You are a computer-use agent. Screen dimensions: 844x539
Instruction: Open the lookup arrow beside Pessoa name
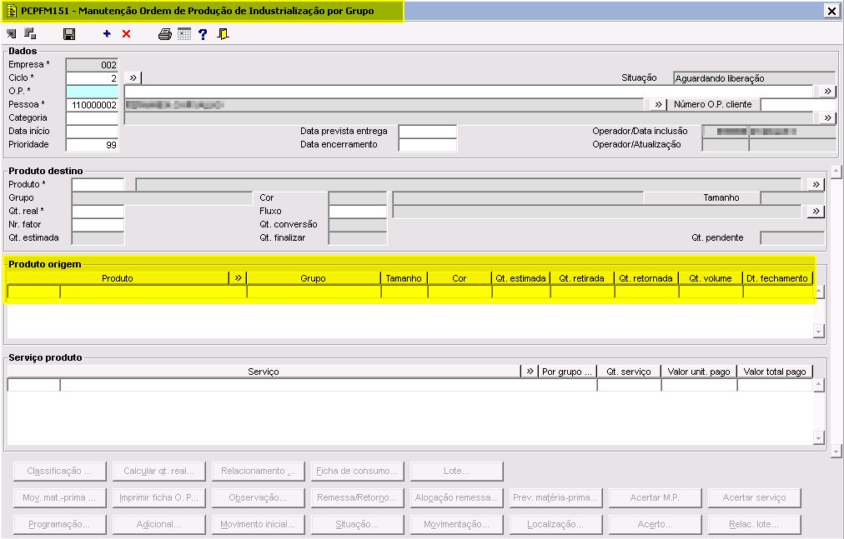tap(658, 104)
